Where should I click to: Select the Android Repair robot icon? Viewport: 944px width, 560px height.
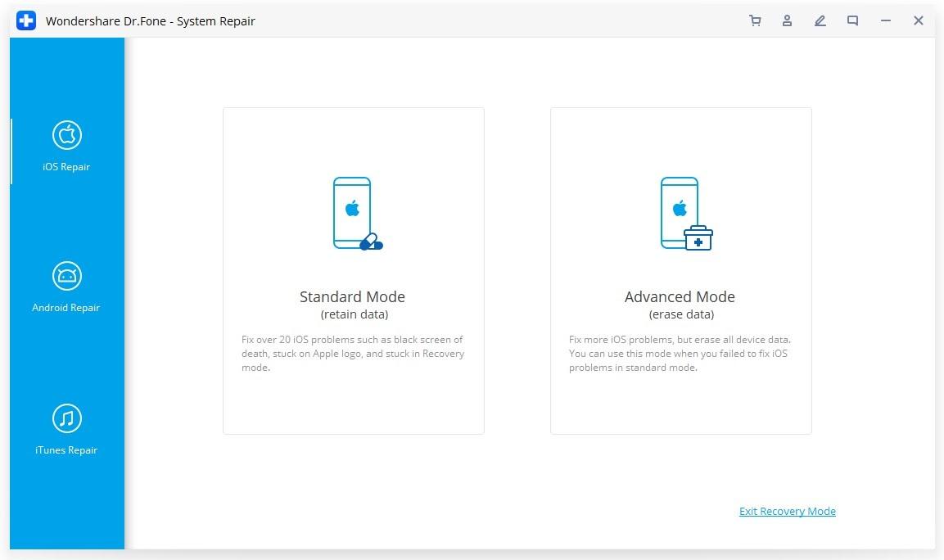pyautogui.click(x=67, y=277)
